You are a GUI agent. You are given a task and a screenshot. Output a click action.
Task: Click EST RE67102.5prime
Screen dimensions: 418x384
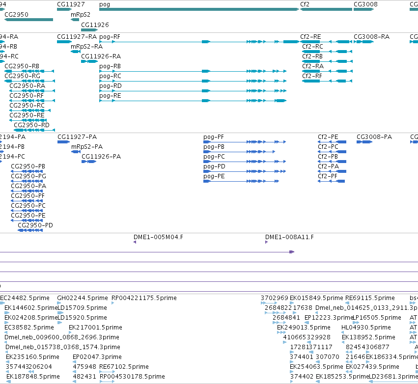107,371
